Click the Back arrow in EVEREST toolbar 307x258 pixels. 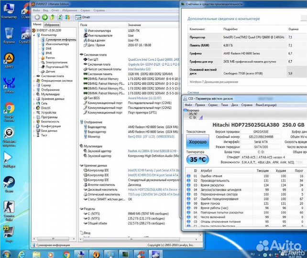37,17
